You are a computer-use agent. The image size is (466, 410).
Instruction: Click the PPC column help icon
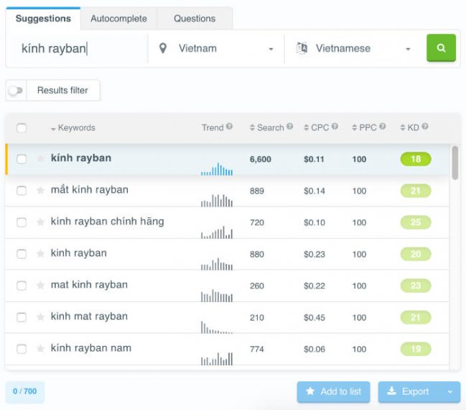coord(383,127)
